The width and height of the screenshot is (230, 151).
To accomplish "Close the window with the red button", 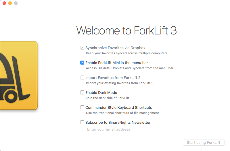I will tap(4, 3).
